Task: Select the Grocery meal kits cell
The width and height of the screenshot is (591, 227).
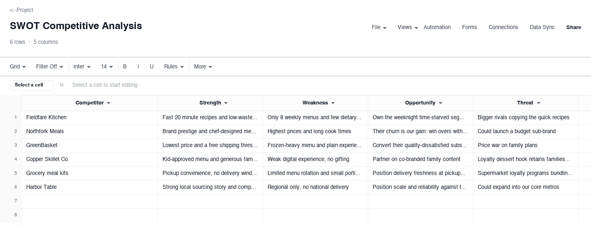Action: 89,173
